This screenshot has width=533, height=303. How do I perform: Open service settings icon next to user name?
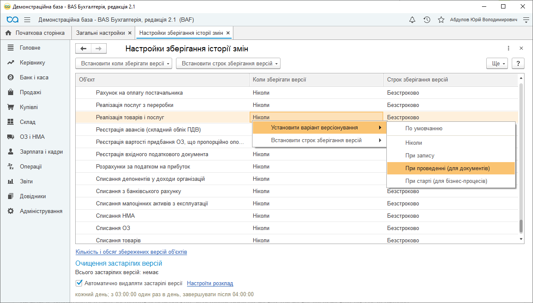[526, 20]
